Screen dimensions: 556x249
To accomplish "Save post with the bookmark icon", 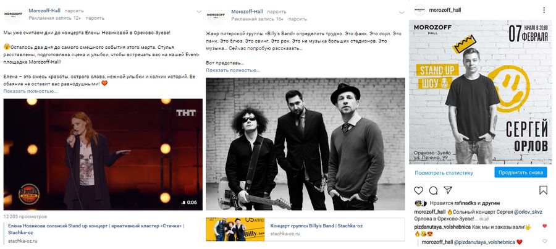I will (543, 190).
